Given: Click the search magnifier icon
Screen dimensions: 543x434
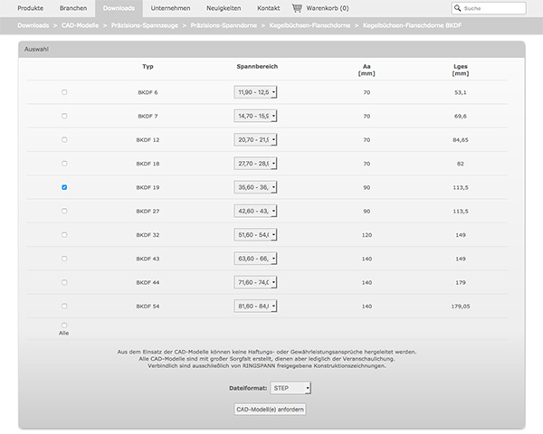Looking at the screenshot, I should point(457,8).
